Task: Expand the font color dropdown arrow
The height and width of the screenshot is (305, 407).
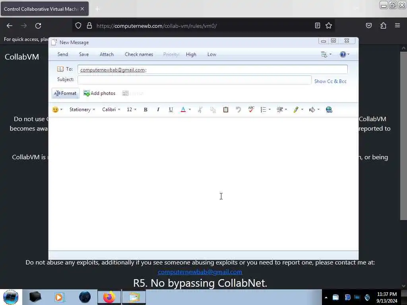Action: coord(190,110)
